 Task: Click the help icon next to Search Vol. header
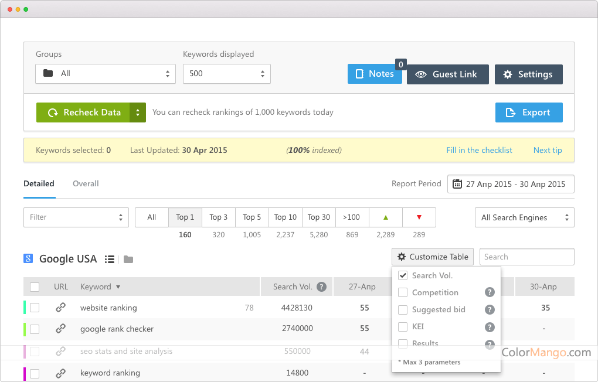[321, 286]
